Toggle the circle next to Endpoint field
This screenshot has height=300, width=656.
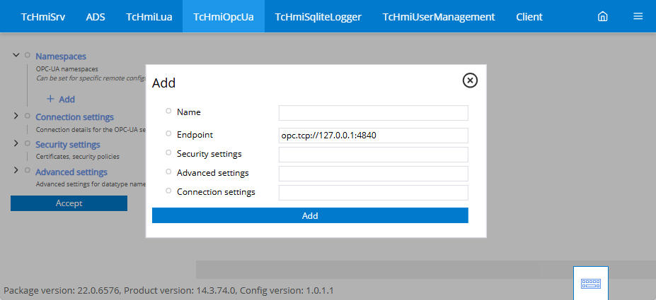tap(168, 133)
